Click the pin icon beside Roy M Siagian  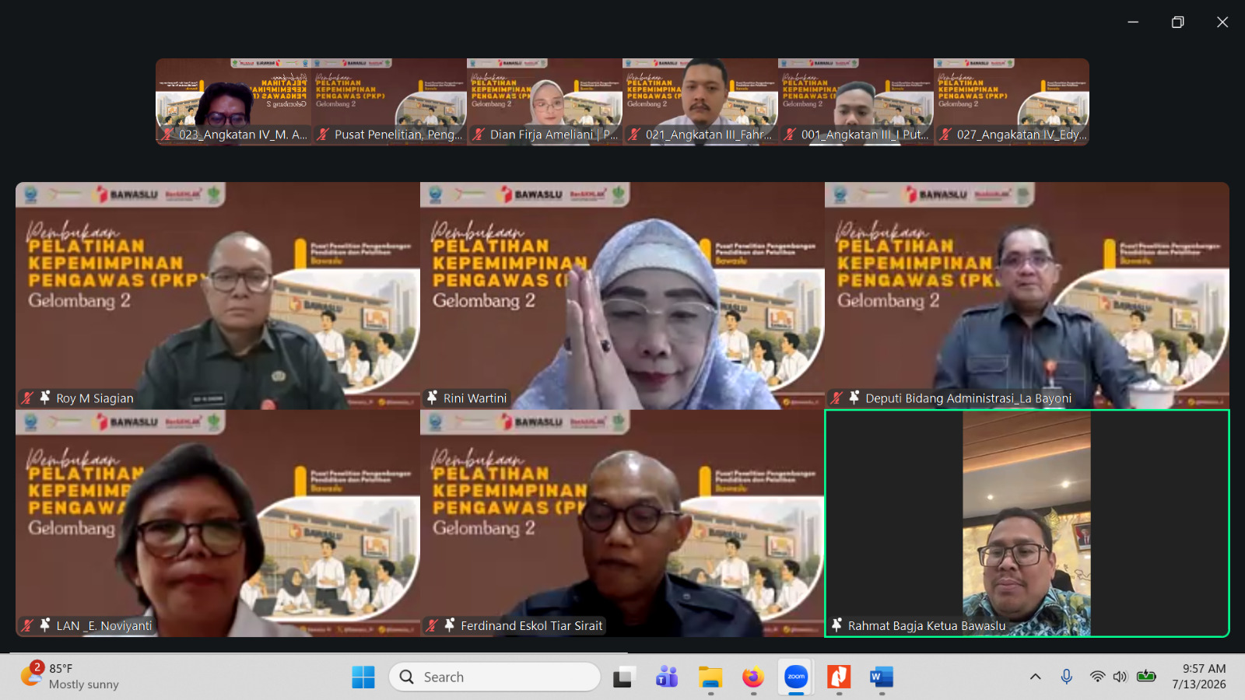(x=45, y=397)
